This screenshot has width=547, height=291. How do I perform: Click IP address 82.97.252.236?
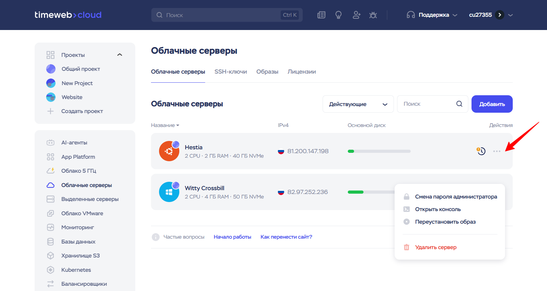tap(308, 192)
